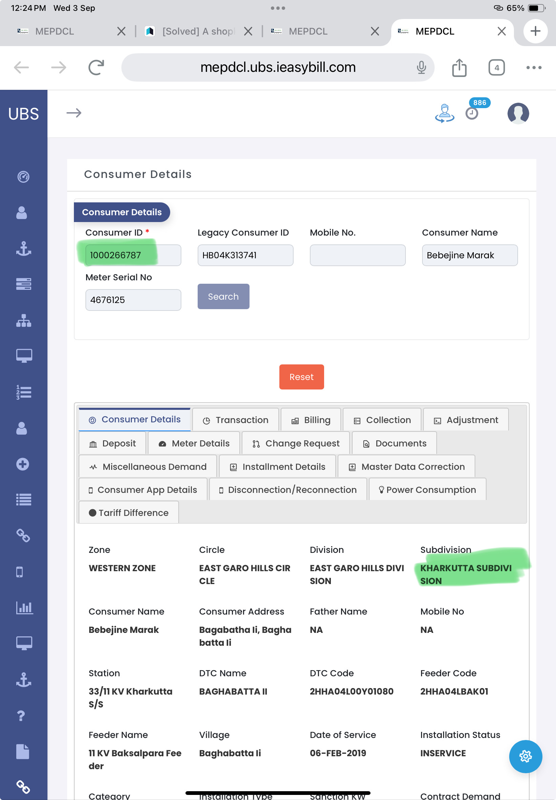Open the user profile avatar menu

point(518,113)
